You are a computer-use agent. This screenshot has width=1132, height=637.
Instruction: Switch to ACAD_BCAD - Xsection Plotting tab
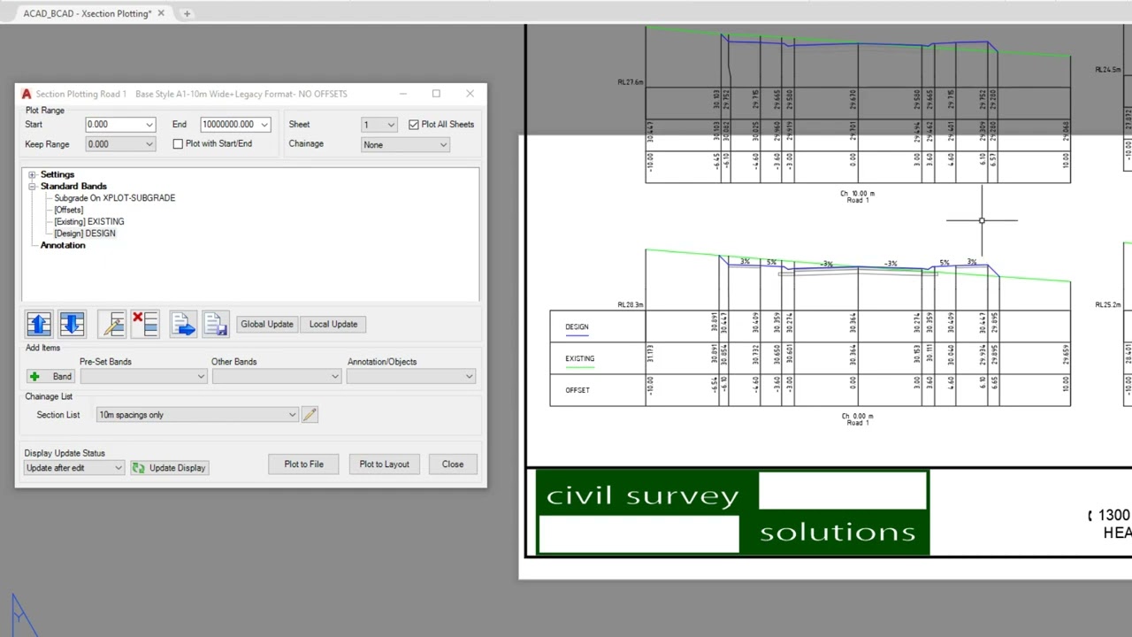[x=86, y=13]
